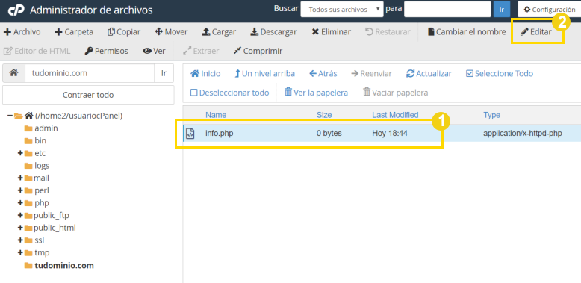Image resolution: width=581 pixels, height=283 pixels.
Task: Click the home icon beside path field
Action: pos(13,73)
